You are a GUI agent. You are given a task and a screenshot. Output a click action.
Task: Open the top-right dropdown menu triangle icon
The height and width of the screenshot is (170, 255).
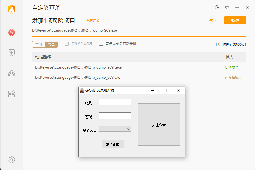pyautogui.click(x=227, y=8)
